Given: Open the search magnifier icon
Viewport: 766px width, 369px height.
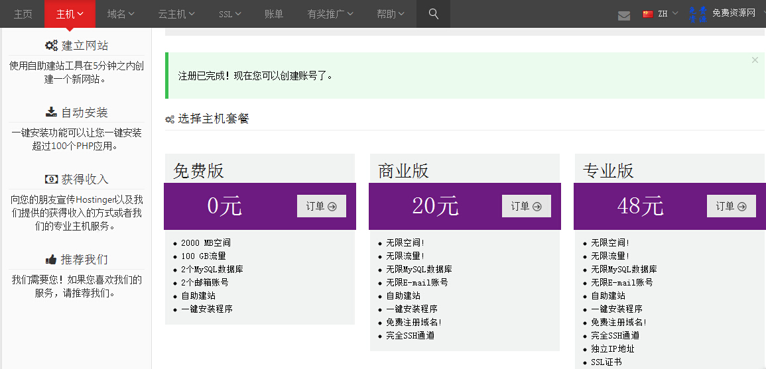Looking at the screenshot, I should (433, 14).
